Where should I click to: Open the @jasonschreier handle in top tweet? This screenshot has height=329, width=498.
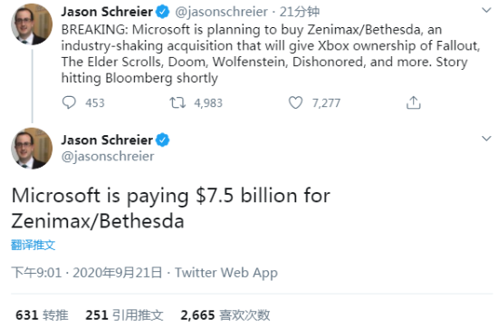point(221,12)
